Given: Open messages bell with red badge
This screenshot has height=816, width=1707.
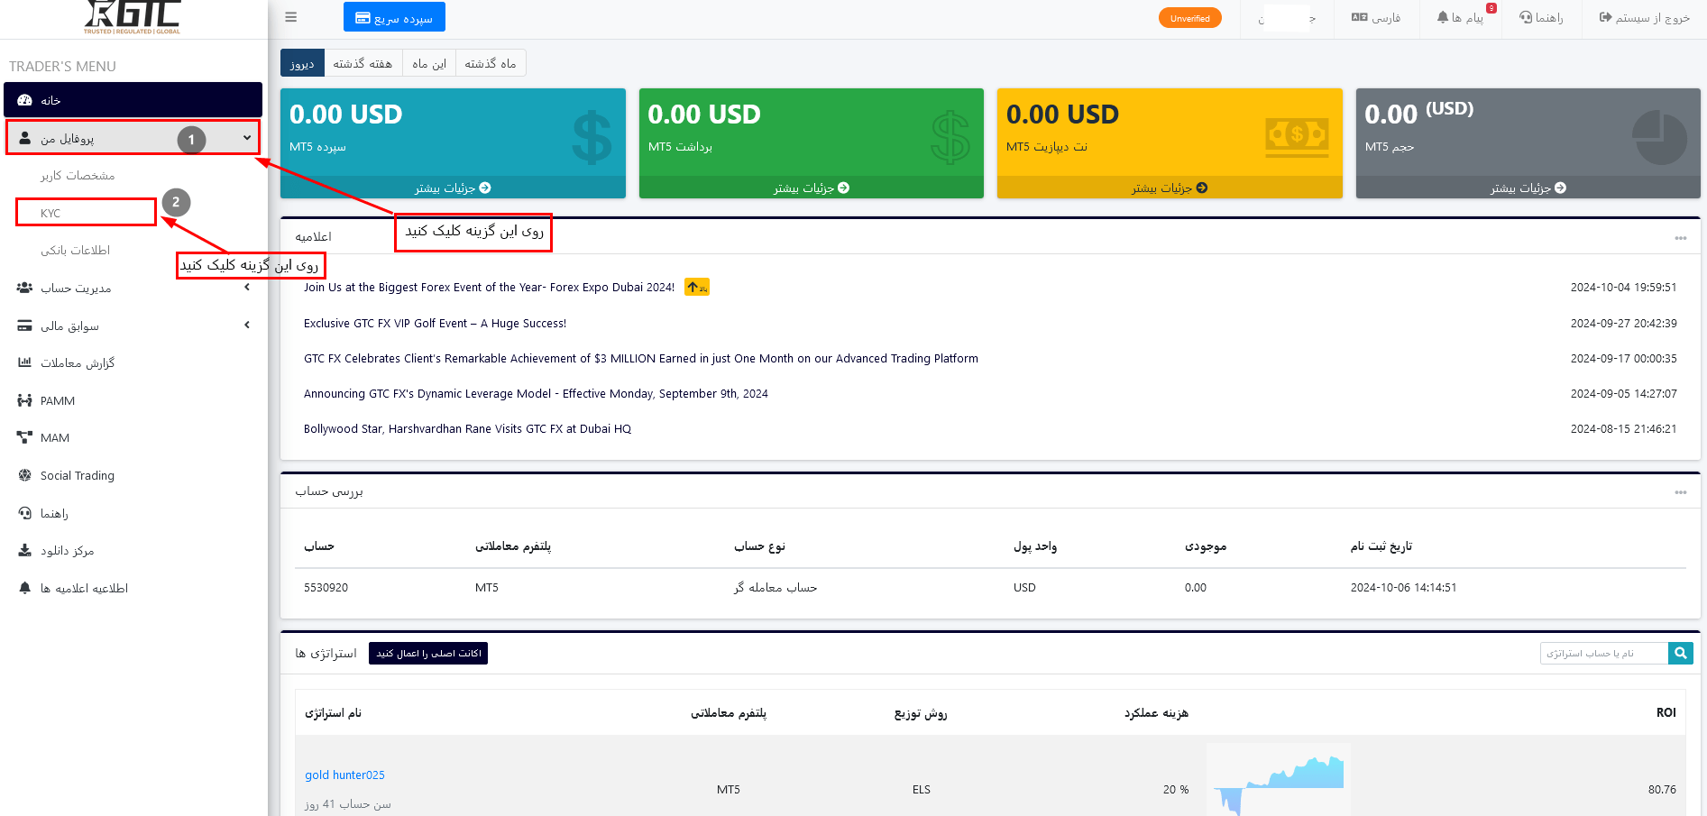Looking at the screenshot, I should coord(1461,18).
